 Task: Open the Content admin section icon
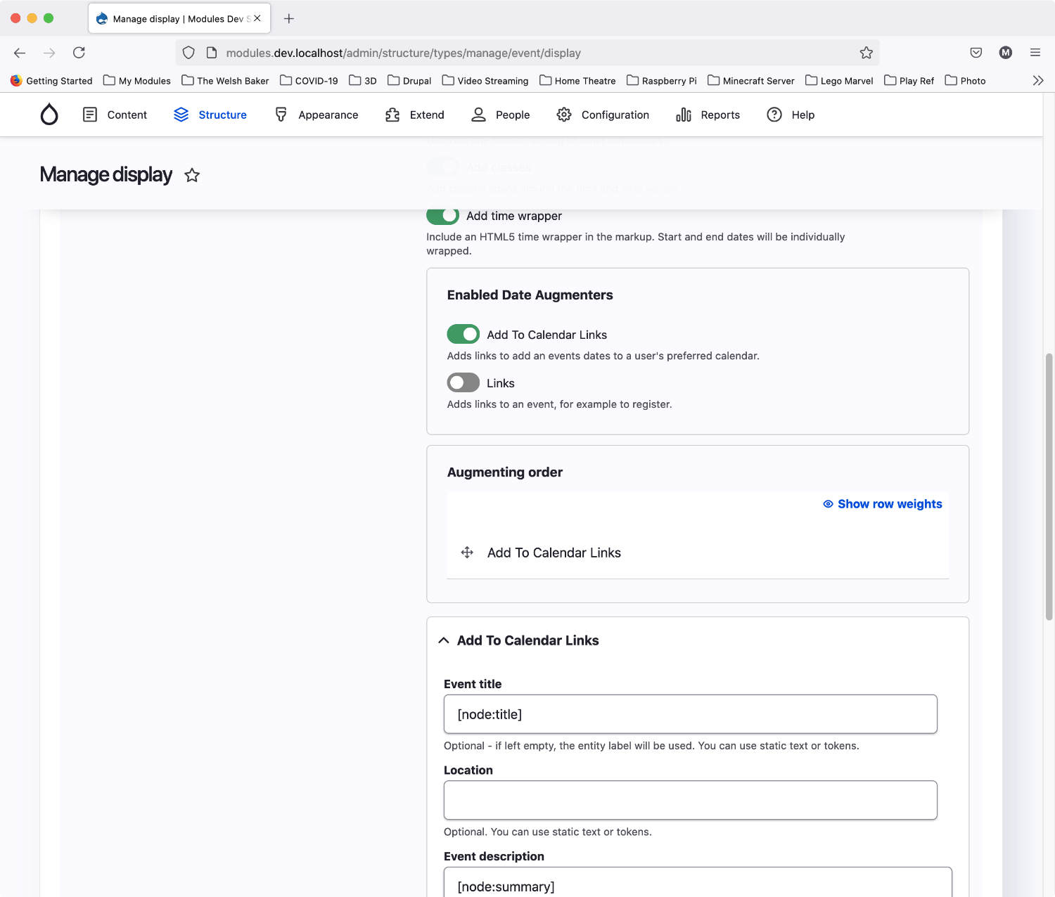tap(90, 114)
